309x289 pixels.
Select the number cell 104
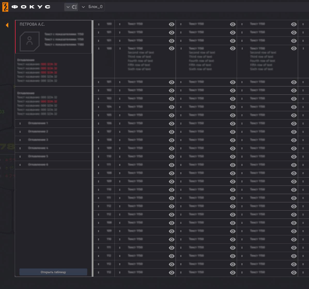[x=109, y=107]
